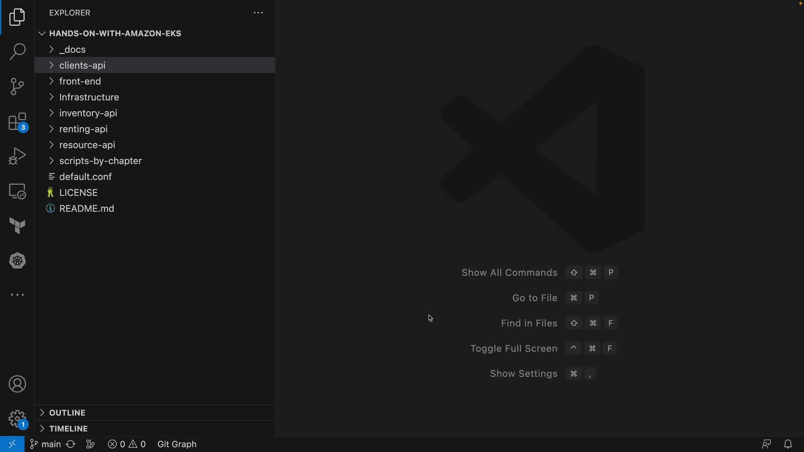Open Explorer views and more actions menu
The height and width of the screenshot is (452, 804).
(x=258, y=13)
